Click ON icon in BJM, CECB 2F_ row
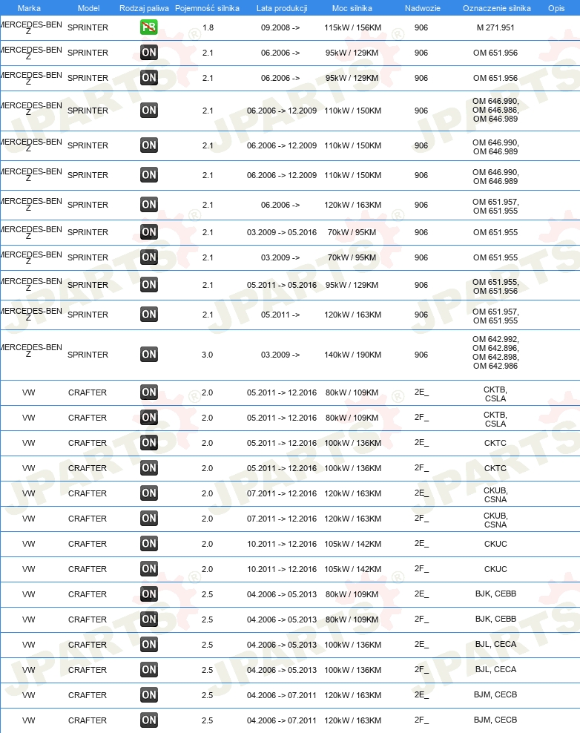 tap(148, 720)
